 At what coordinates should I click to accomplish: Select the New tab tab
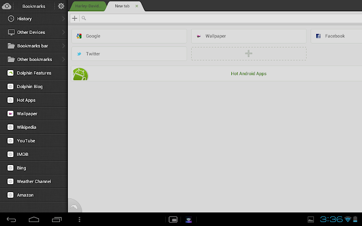point(122,6)
